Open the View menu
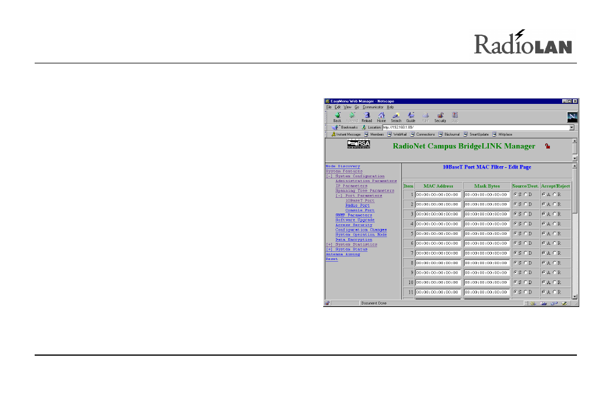 pyautogui.click(x=347, y=107)
